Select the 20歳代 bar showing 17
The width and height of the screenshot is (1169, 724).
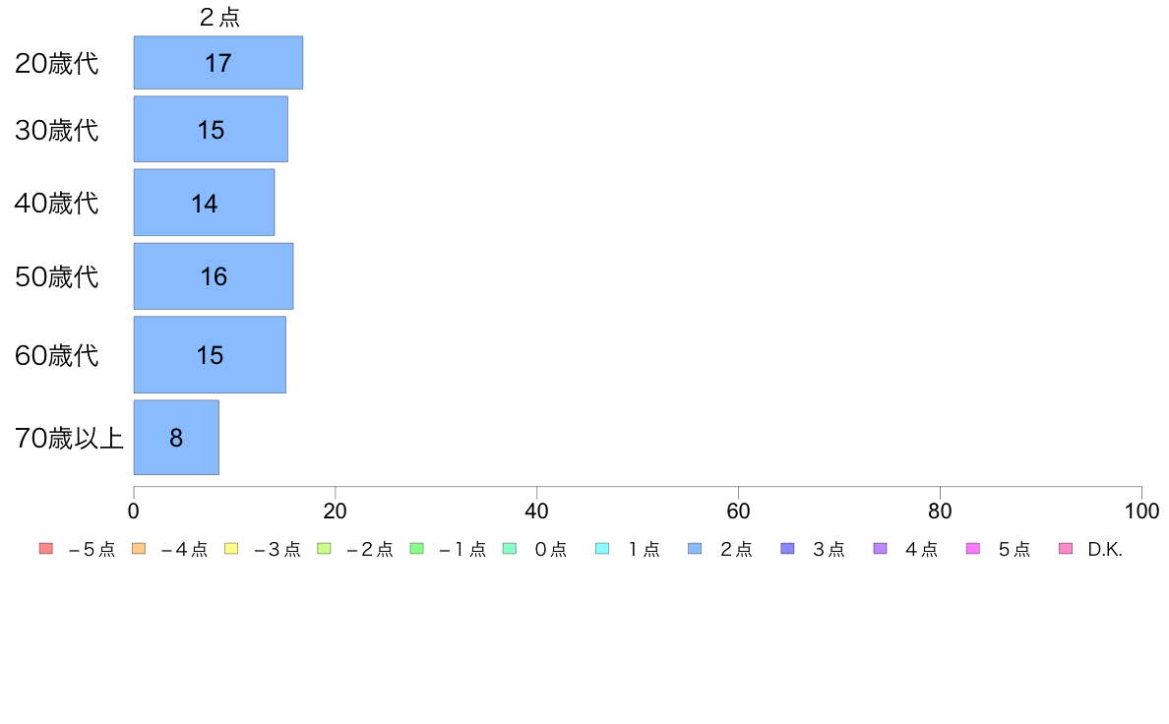pos(218,63)
